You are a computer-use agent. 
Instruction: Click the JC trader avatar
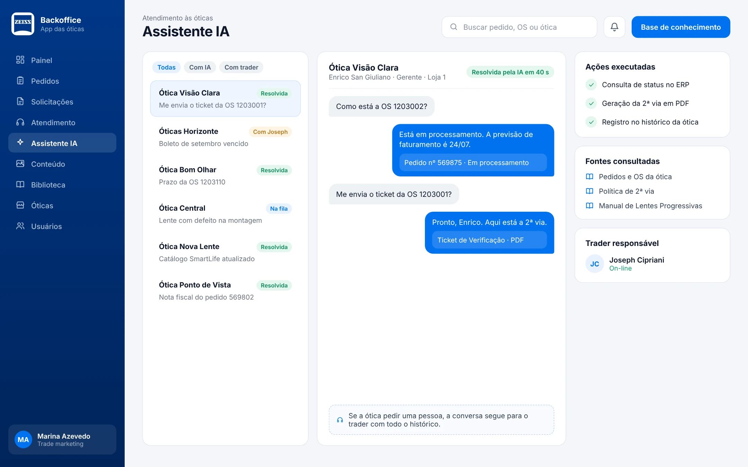[x=595, y=264]
